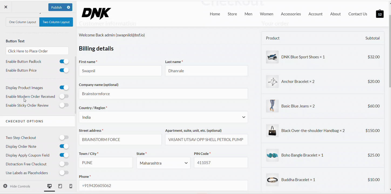Image resolution: width=391 pixels, height=194 pixels.
Task: Click the First name field
Action: pyautogui.click(x=120, y=71)
